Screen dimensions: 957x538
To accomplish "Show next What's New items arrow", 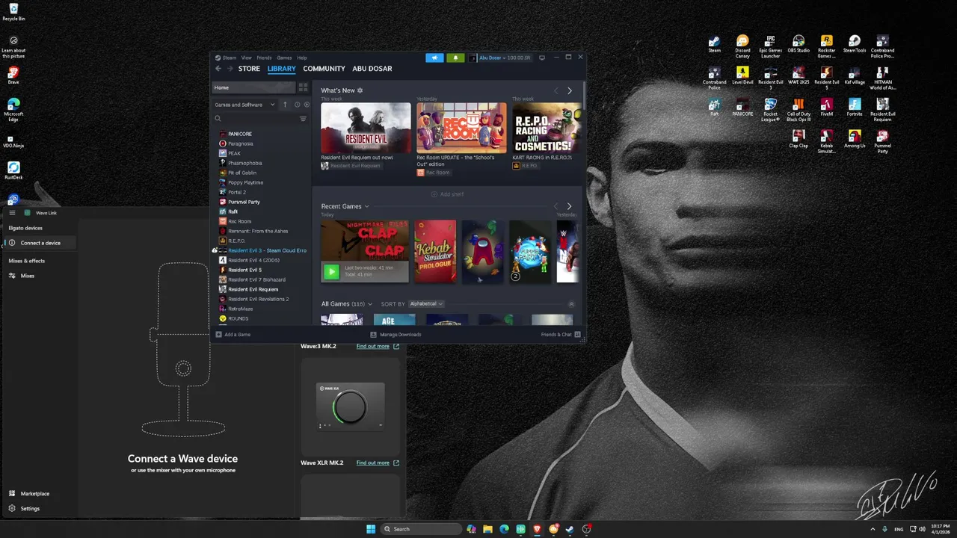I will [x=569, y=90].
